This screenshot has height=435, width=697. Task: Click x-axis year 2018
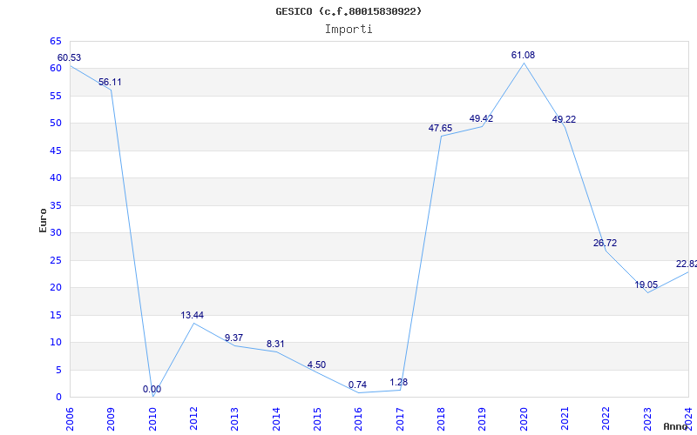pyautogui.click(x=441, y=418)
